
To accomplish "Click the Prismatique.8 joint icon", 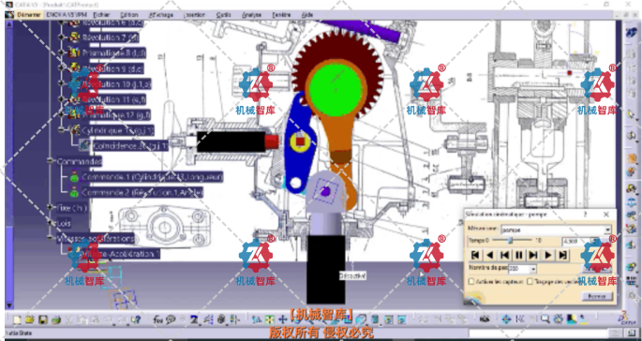I will coord(74,52).
